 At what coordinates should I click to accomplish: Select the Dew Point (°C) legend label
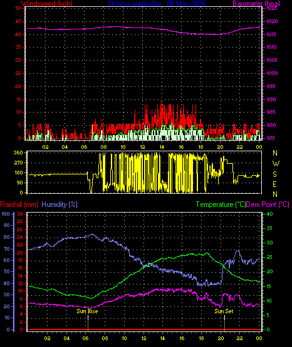click(268, 204)
